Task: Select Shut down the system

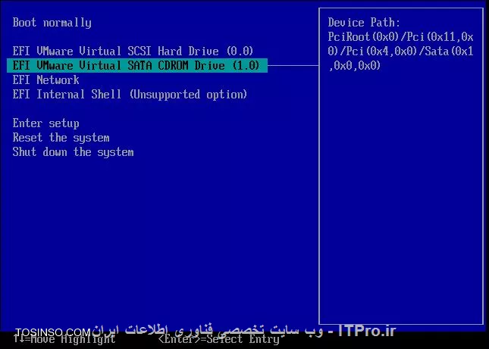Action: (73, 152)
